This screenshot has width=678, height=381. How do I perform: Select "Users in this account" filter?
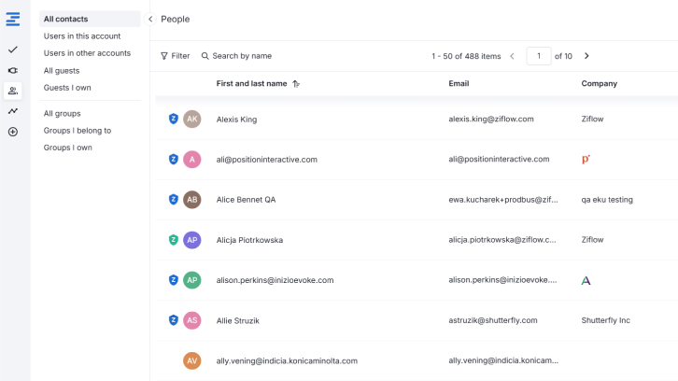point(82,36)
